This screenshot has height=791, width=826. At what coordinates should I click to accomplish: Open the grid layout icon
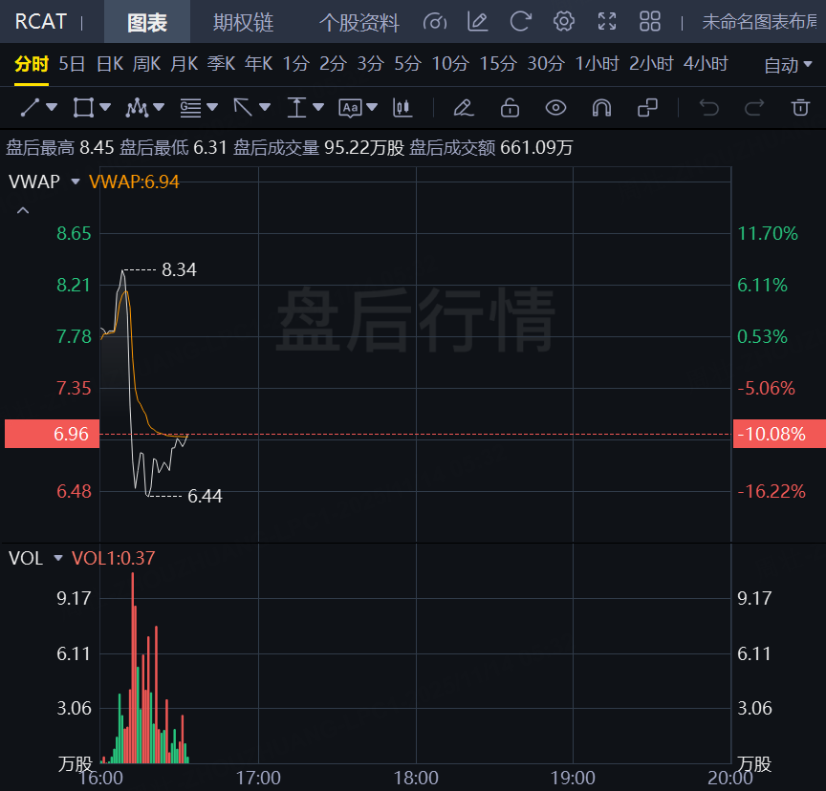(650, 22)
